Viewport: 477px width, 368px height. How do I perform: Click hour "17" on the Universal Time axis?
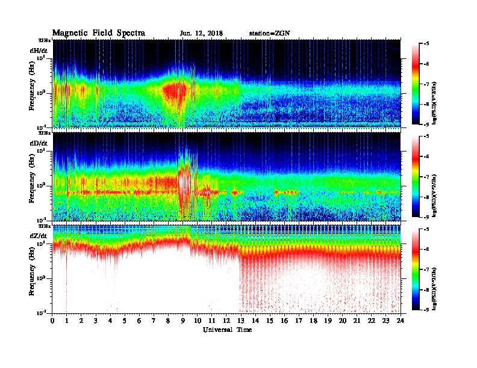pos(299,320)
